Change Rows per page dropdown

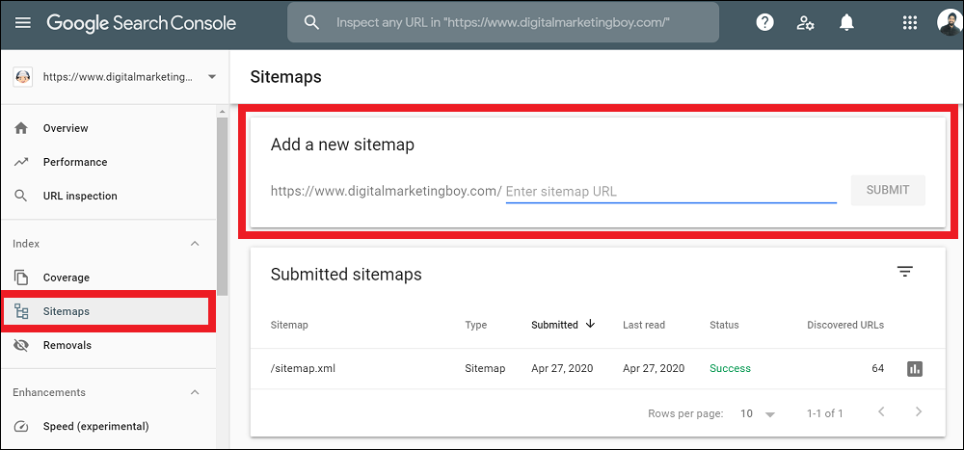tap(758, 413)
